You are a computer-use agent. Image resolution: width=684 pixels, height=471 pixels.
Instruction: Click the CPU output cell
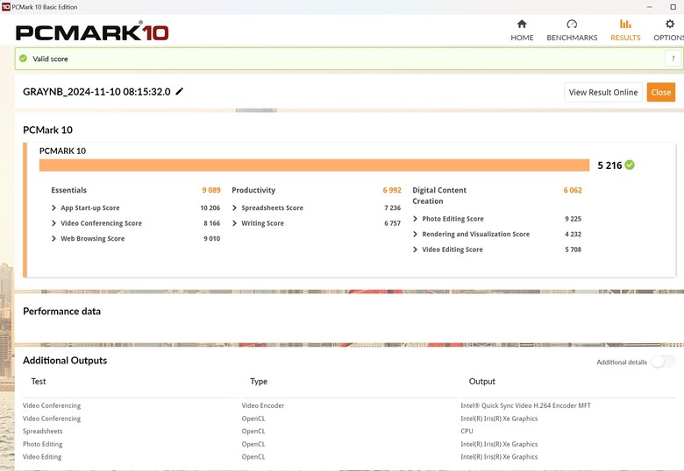point(467,432)
